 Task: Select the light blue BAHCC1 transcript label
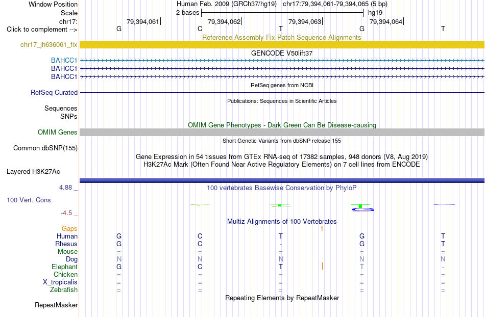click(64, 60)
